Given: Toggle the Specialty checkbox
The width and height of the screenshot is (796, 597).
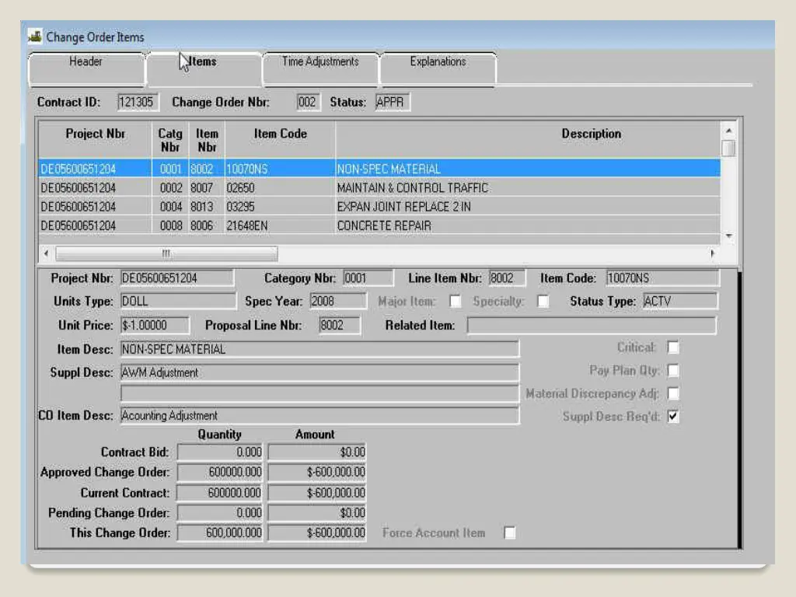Looking at the screenshot, I should tap(543, 302).
